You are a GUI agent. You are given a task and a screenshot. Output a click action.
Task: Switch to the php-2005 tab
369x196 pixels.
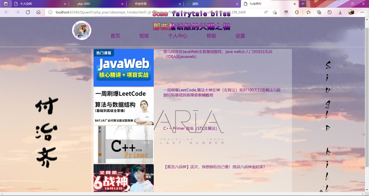click(x=97, y=4)
